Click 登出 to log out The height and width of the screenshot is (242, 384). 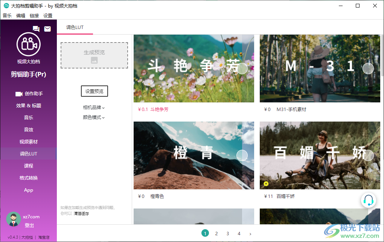tap(29, 225)
